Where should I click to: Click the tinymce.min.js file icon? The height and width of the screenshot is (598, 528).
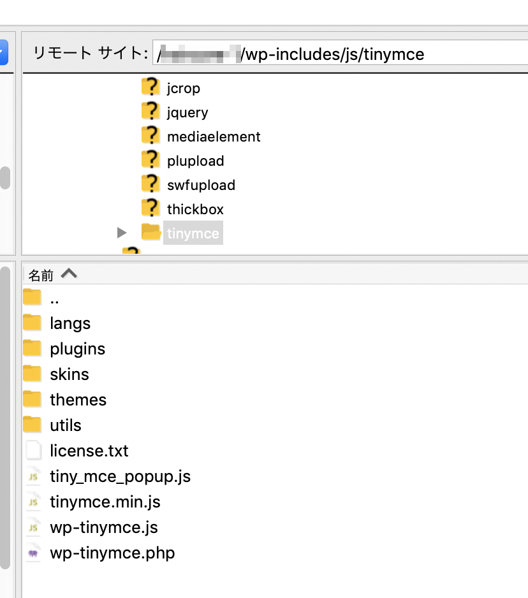pos(33,502)
